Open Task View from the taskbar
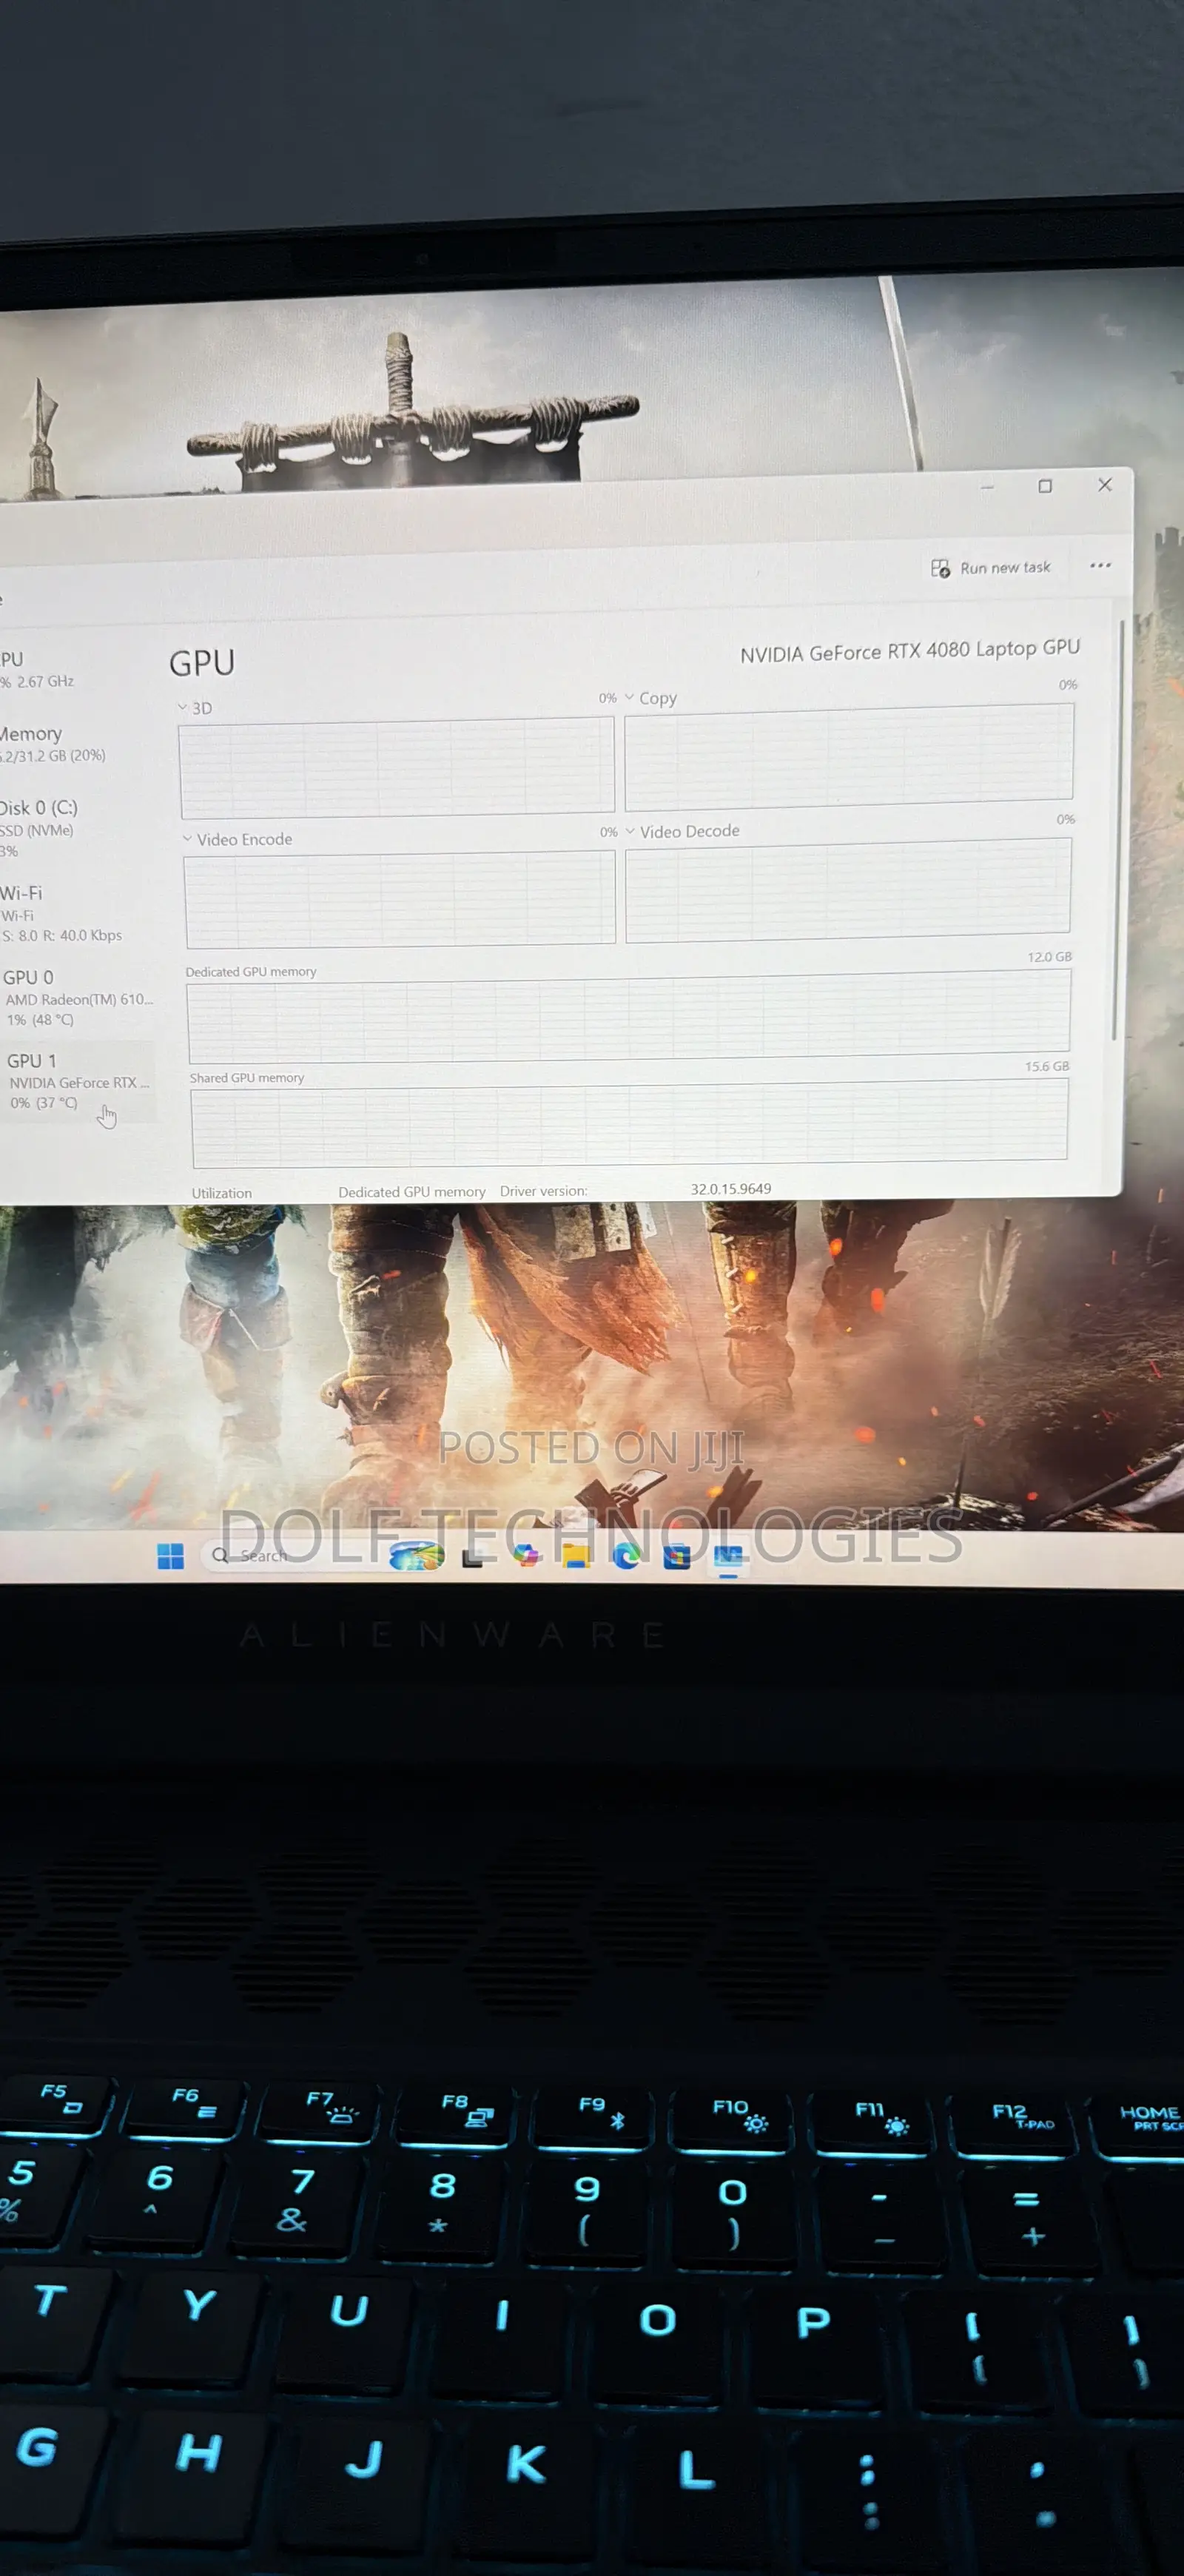 (473, 1557)
